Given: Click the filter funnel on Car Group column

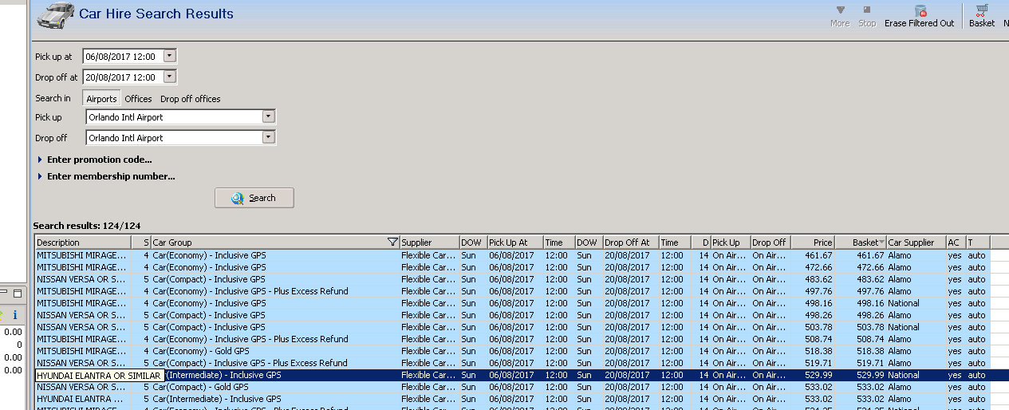Looking at the screenshot, I should [x=392, y=242].
